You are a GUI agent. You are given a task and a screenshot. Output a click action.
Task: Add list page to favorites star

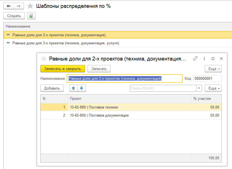[30, 6]
